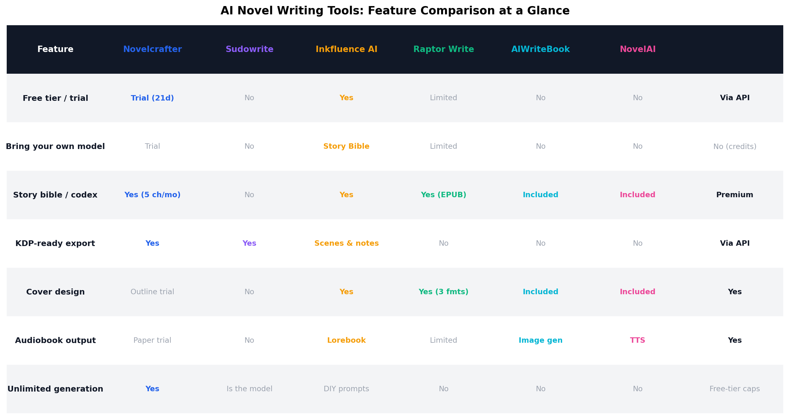
Task: Click 'Via API' in KDP-ready export row
Action: pos(735,243)
